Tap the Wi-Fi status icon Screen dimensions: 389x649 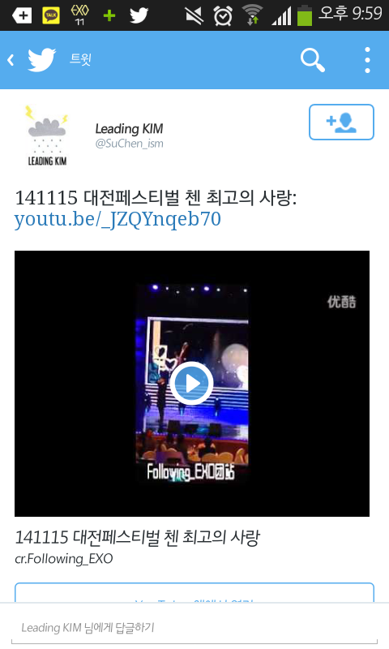coord(252,15)
